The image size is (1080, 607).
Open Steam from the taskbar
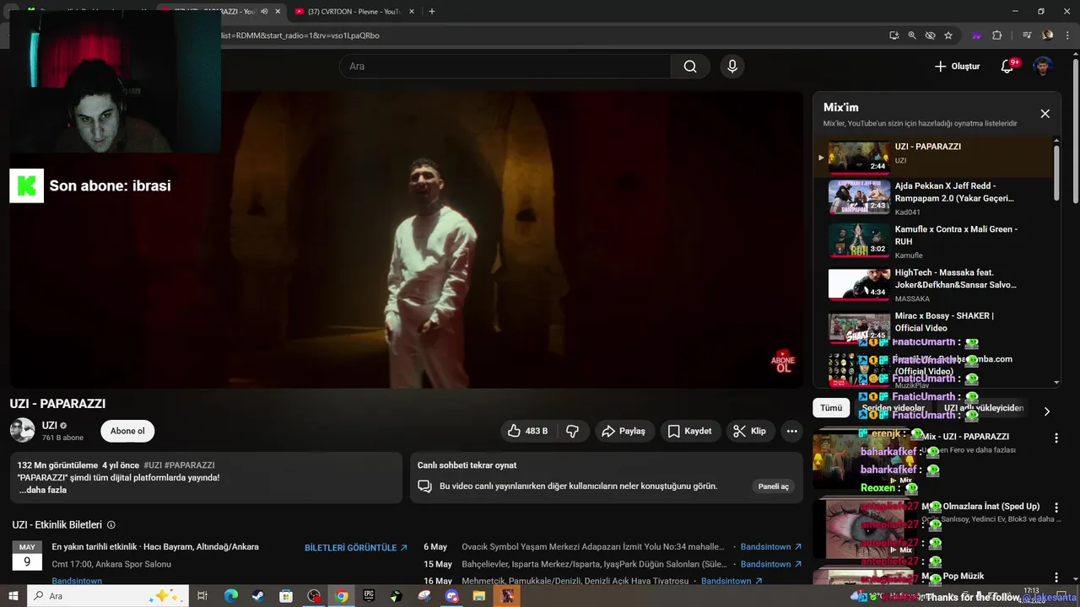click(x=258, y=596)
